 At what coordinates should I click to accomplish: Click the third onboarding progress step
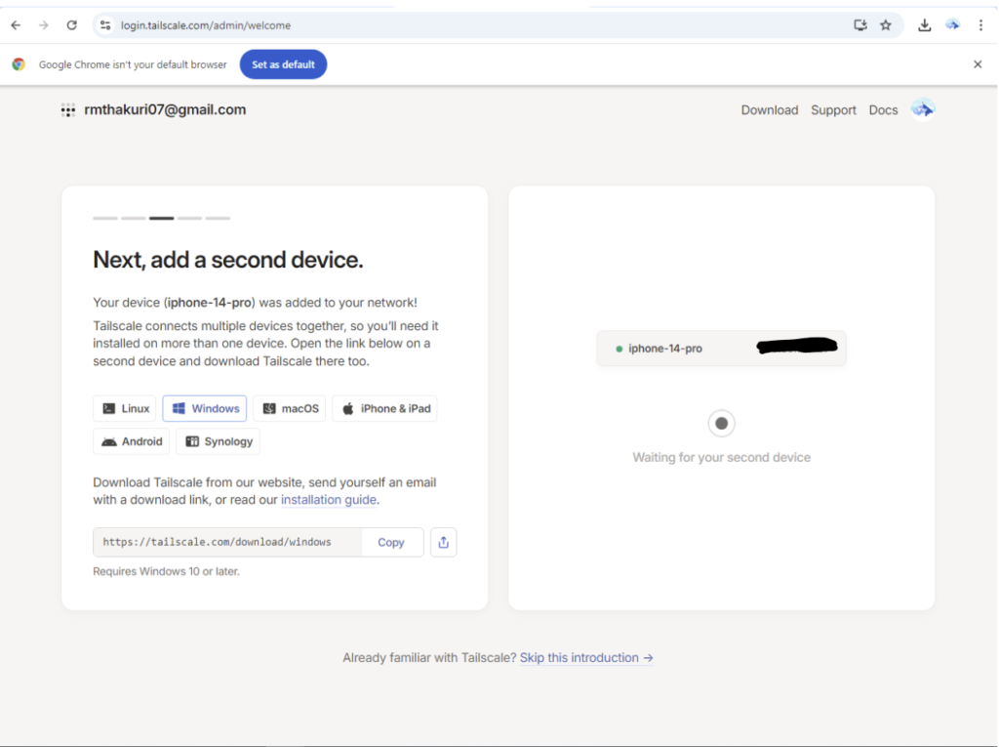(x=161, y=218)
